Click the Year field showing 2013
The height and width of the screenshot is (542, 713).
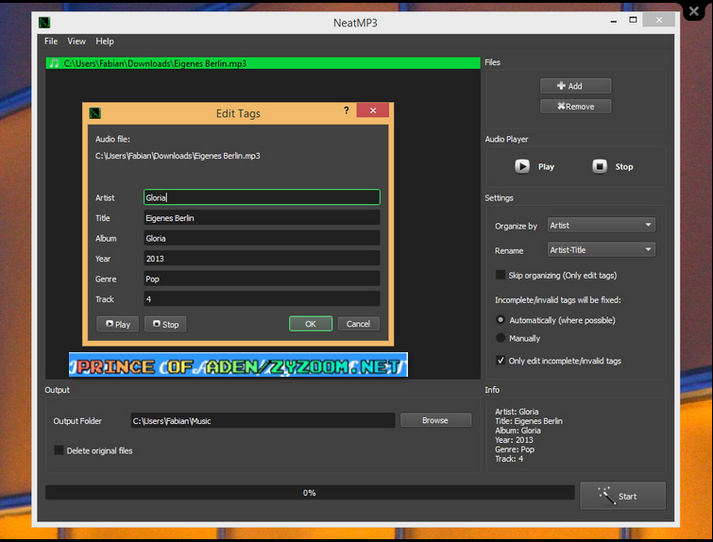tap(262, 259)
